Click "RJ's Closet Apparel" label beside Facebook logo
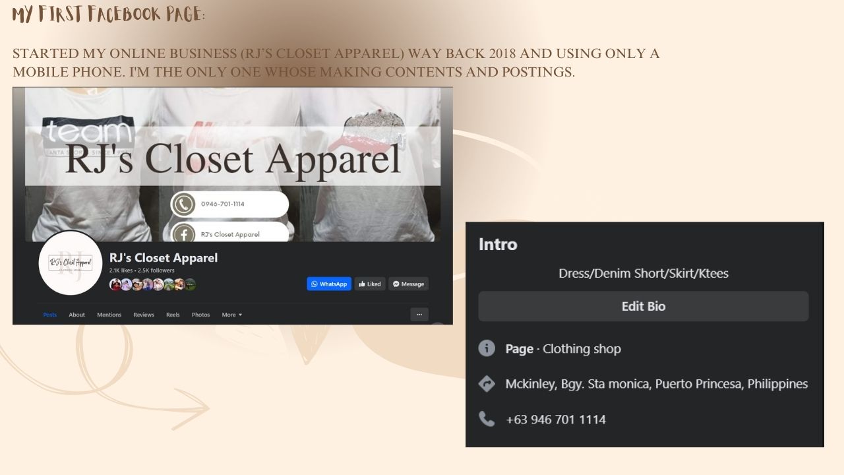The width and height of the screenshot is (844, 475). click(230, 234)
